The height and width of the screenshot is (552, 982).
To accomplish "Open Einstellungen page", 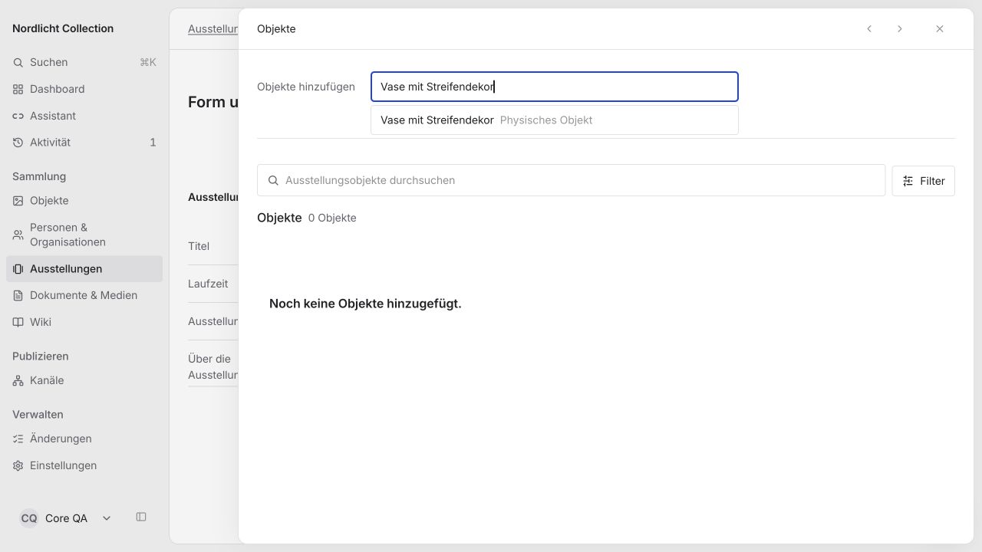I will 84,466.
